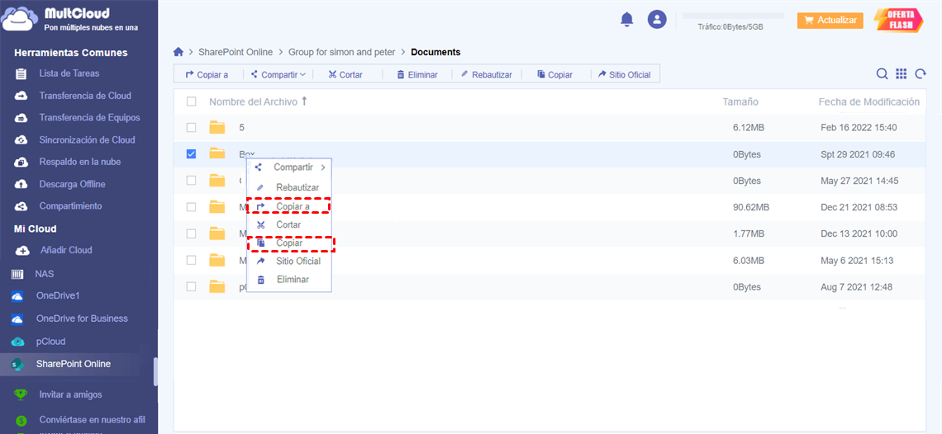Screen dimensions: 942x434
Task: Click Invitar a amigos trophy icon
Action: (x=21, y=395)
